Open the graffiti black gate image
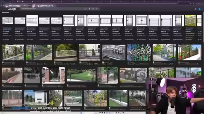Screen dimensions: 204x114 [x=108, y=75]
